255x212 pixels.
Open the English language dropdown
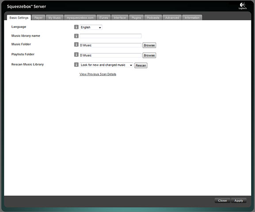point(91,27)
